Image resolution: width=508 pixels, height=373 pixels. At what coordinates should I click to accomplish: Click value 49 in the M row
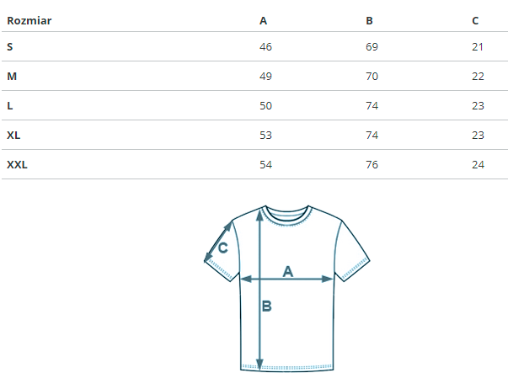click(266, 76)
